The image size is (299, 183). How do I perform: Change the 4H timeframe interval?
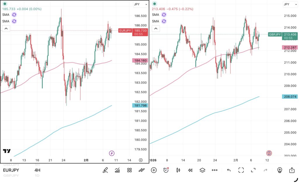tap(37, 170)
